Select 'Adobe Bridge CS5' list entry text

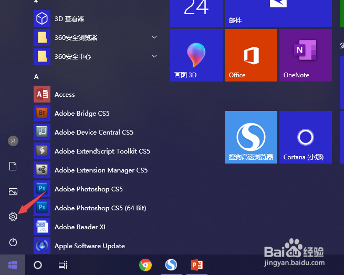[x=82, y=114]
